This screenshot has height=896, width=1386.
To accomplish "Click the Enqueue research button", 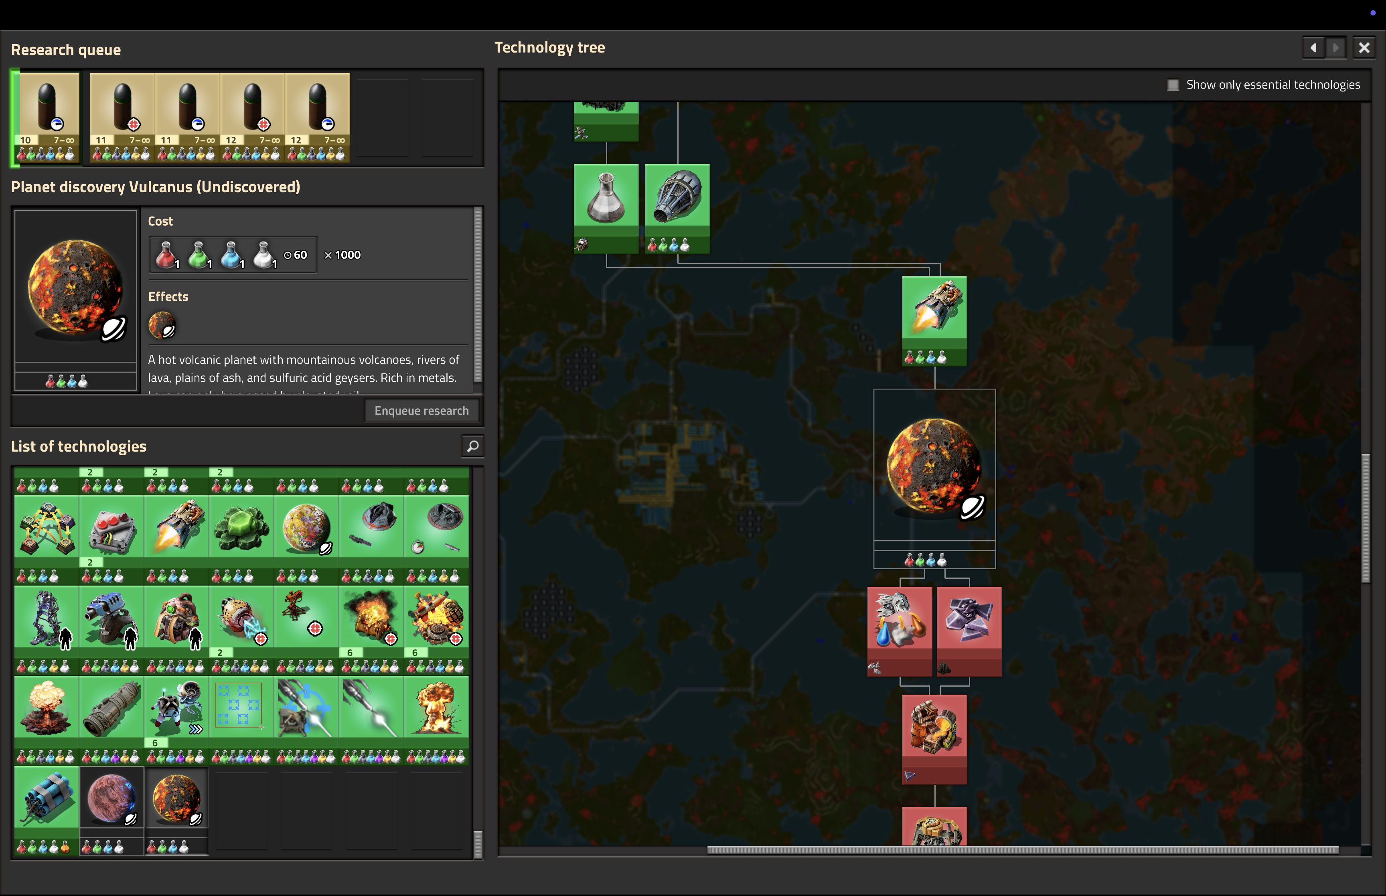I will pos(421,410).
